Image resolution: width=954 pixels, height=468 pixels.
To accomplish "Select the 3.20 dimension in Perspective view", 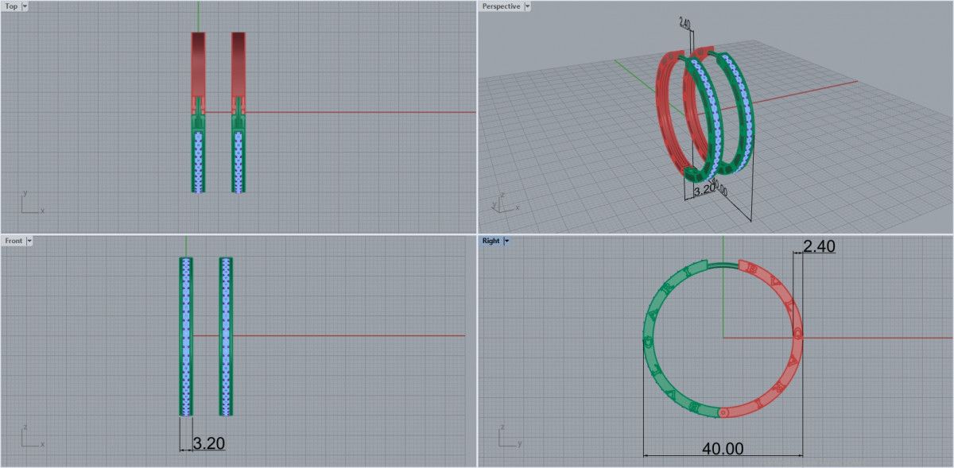I will (x=704, y=191).
